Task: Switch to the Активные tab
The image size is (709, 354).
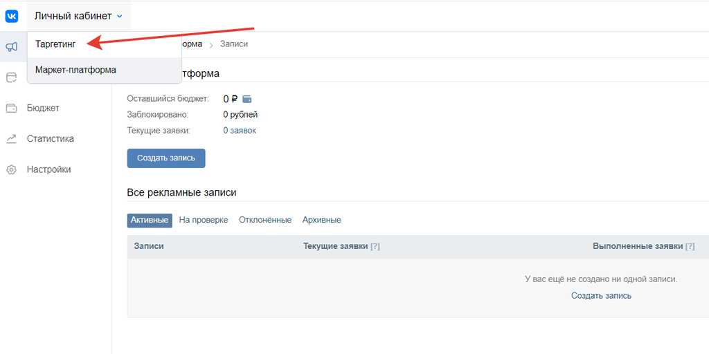Action: [150, 220]
